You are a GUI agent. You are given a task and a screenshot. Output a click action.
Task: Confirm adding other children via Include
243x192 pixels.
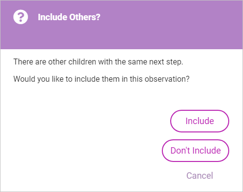[x=200, y=121]
